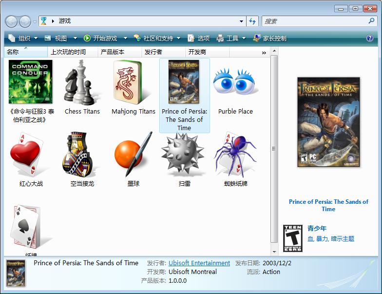
Task: Click 开始游戏 play button
Action: 100,38
